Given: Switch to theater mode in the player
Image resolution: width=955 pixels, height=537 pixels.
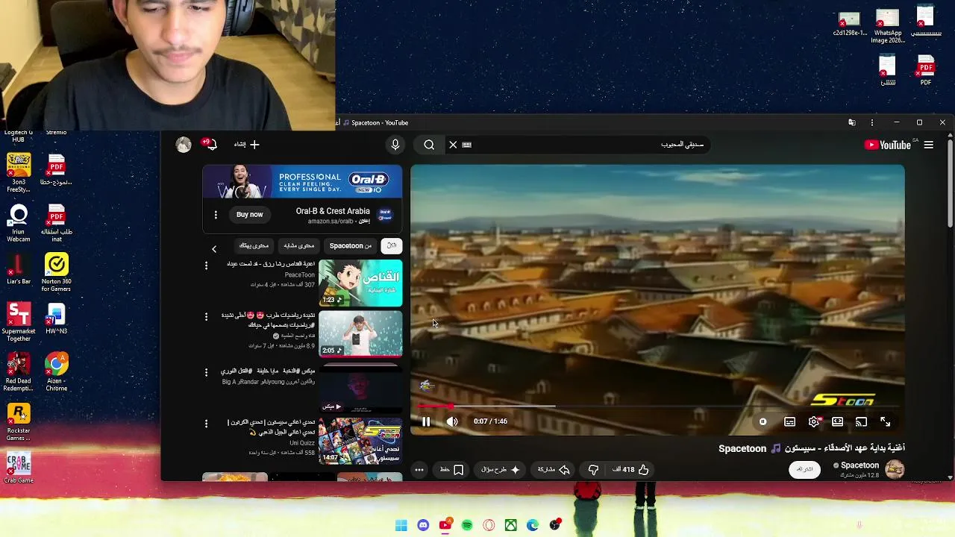Looking at the screenshot, I should (837, 421).
